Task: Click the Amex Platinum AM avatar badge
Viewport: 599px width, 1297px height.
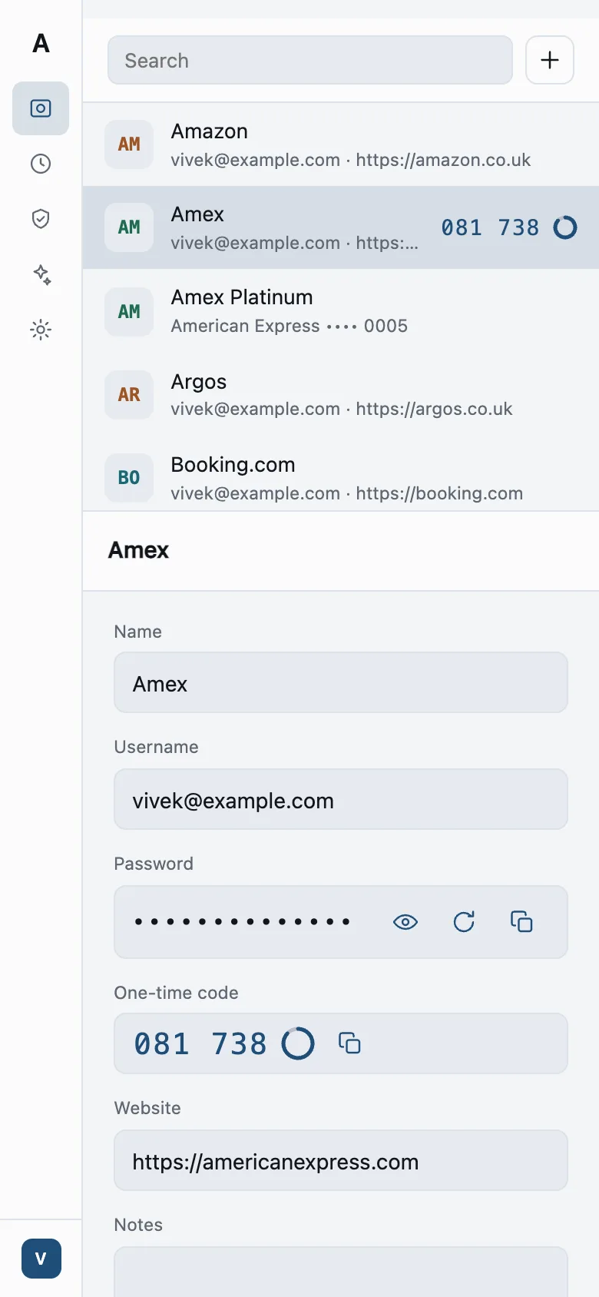Action: point(129,310)
